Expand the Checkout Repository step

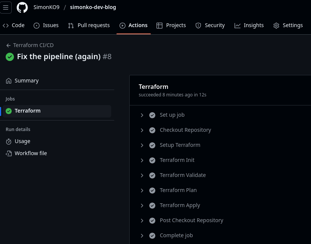point(142,130)
